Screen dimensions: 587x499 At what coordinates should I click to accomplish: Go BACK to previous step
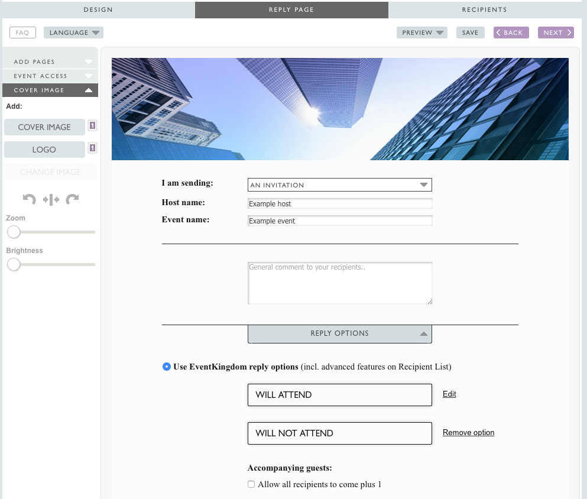pyautogui.click(x=511, y=33)
